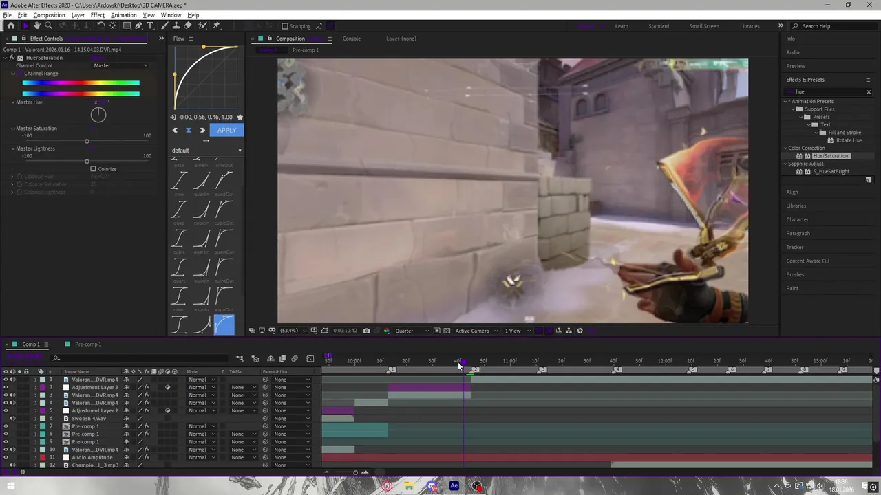
Task: Click the After Effects icon in the taskbar
Action: 454,486
